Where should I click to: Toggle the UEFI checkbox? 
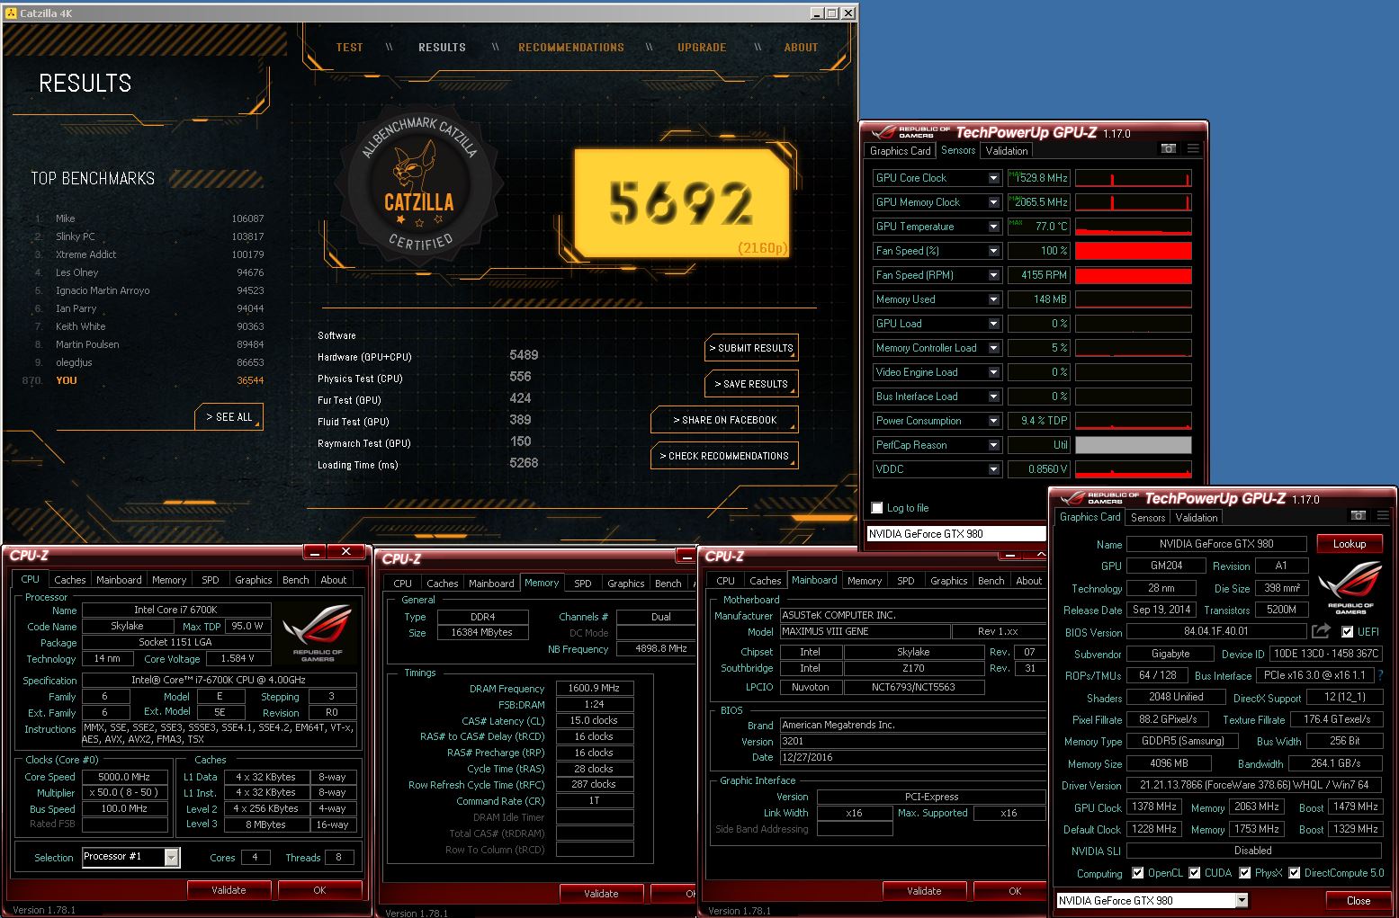tap(1347, 632)
